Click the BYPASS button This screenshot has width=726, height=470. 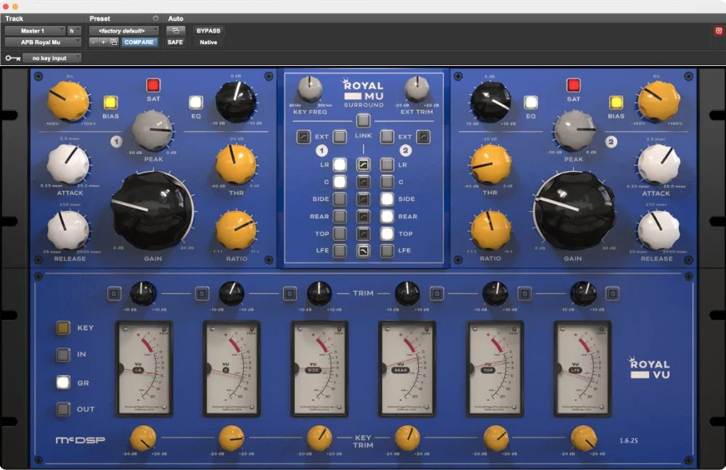(x=208, y=30)
